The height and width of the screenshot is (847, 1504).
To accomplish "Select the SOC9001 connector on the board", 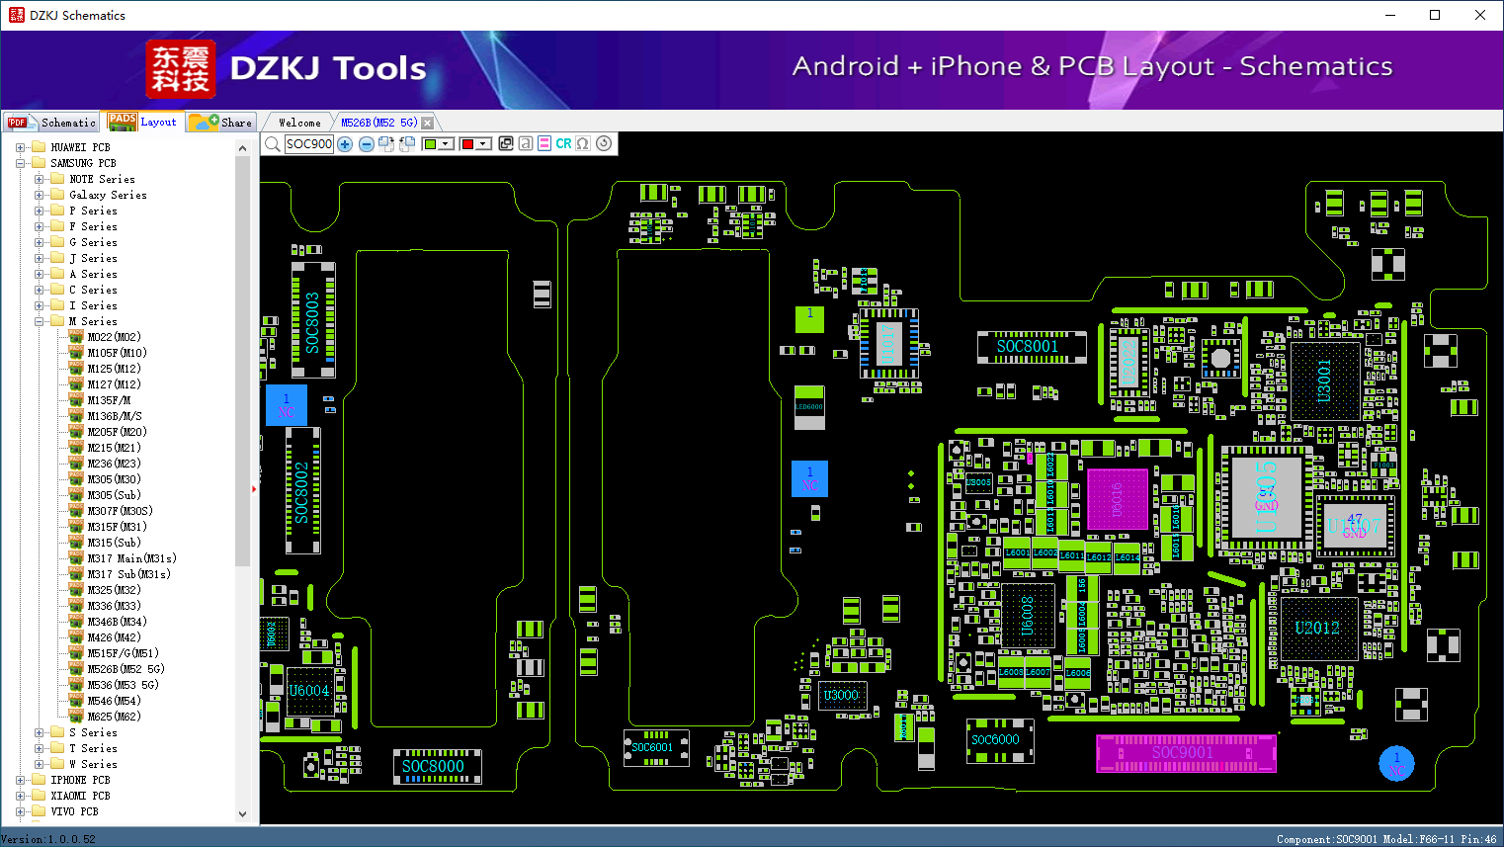I will click(x=1186, y=753).
